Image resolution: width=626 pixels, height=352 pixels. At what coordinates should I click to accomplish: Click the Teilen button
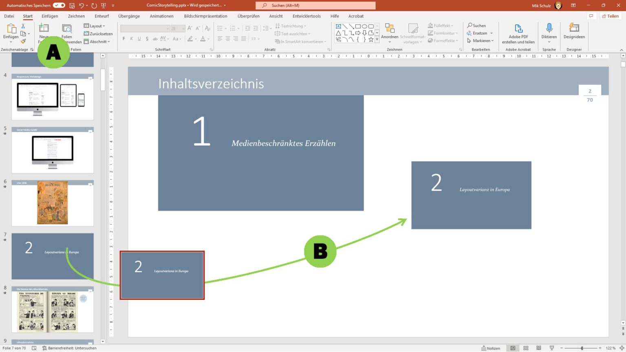click(610, 16)
